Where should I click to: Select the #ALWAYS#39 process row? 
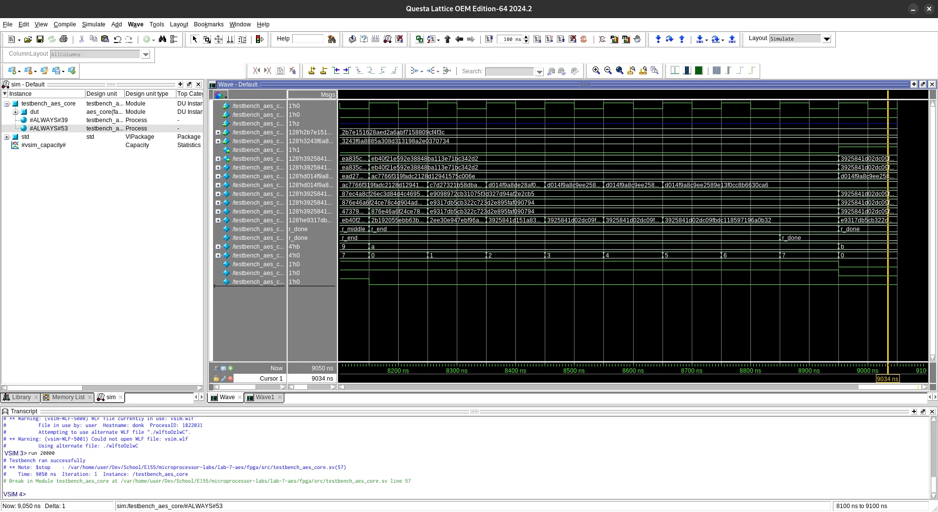click(48, 120)
